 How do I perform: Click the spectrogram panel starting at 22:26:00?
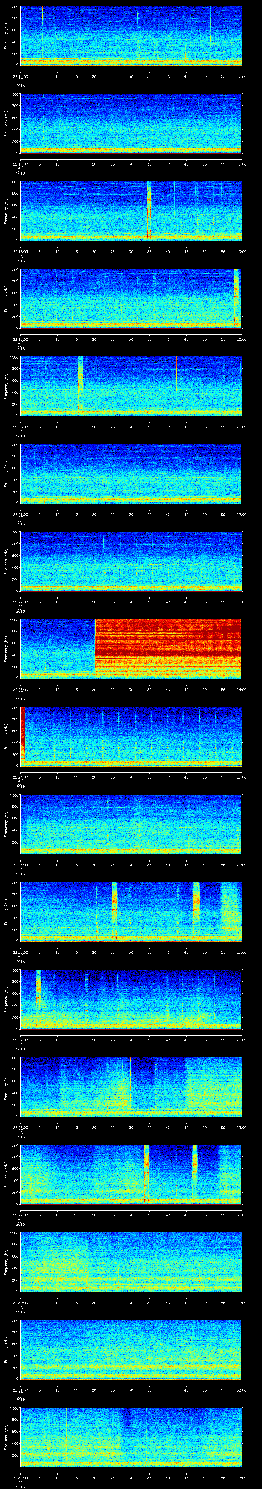click(x=131, y=911)
